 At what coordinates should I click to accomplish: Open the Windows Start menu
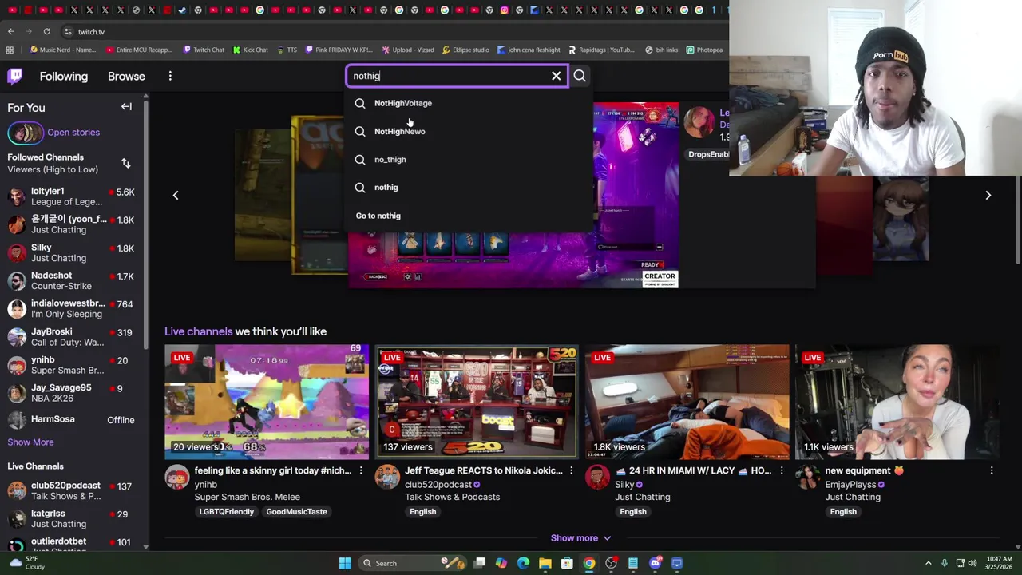[345, 563]
